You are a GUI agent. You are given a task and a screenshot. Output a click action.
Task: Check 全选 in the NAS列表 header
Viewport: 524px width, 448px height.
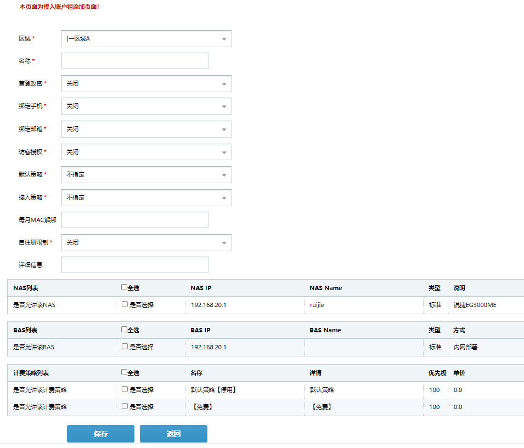125,287
